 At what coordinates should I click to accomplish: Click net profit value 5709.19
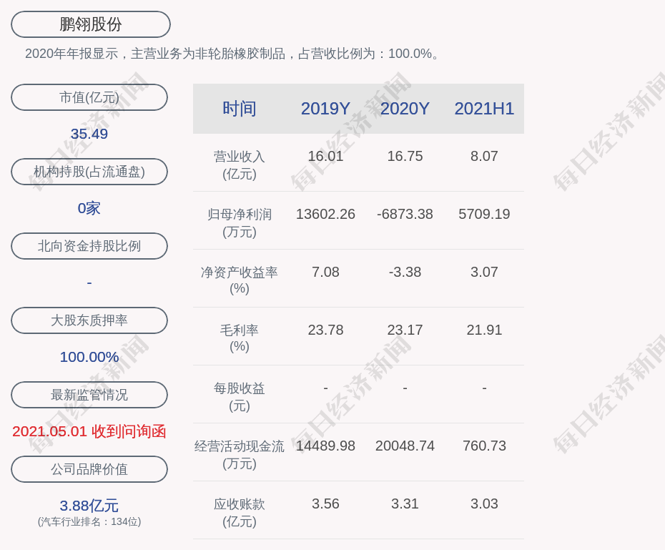point(484,214)
